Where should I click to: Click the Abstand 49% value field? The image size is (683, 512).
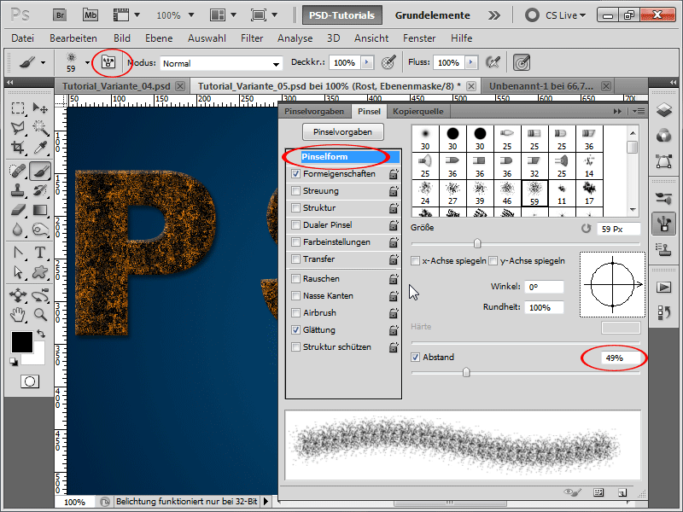[620, 358]
